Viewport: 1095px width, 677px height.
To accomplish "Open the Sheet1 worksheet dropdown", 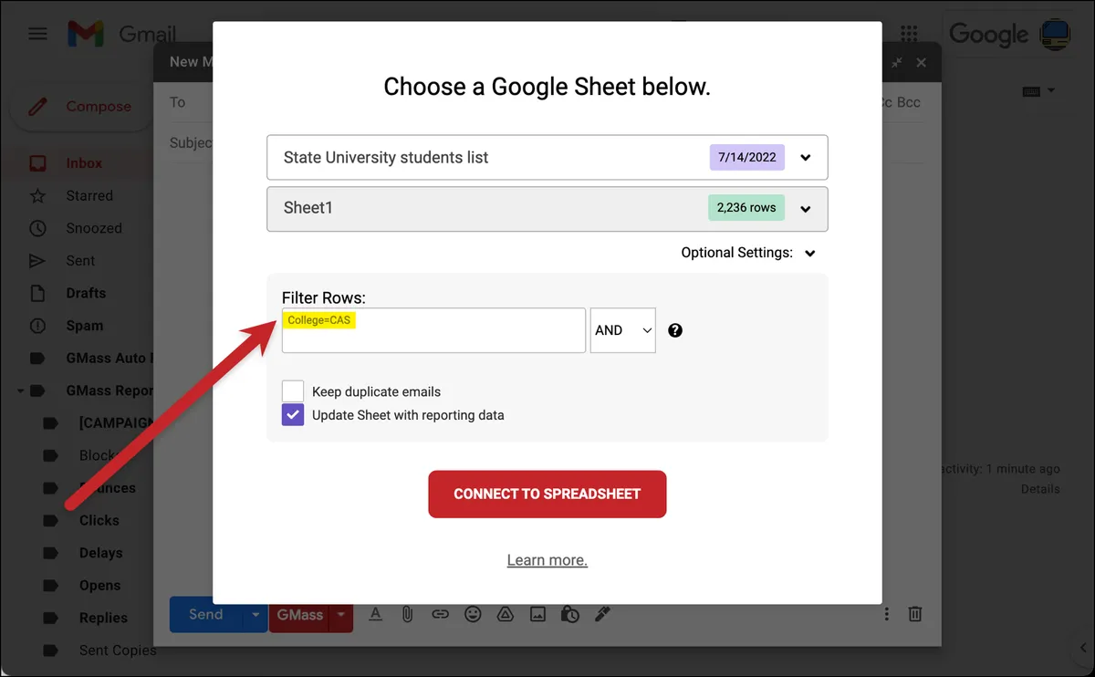I will point(547,208).
